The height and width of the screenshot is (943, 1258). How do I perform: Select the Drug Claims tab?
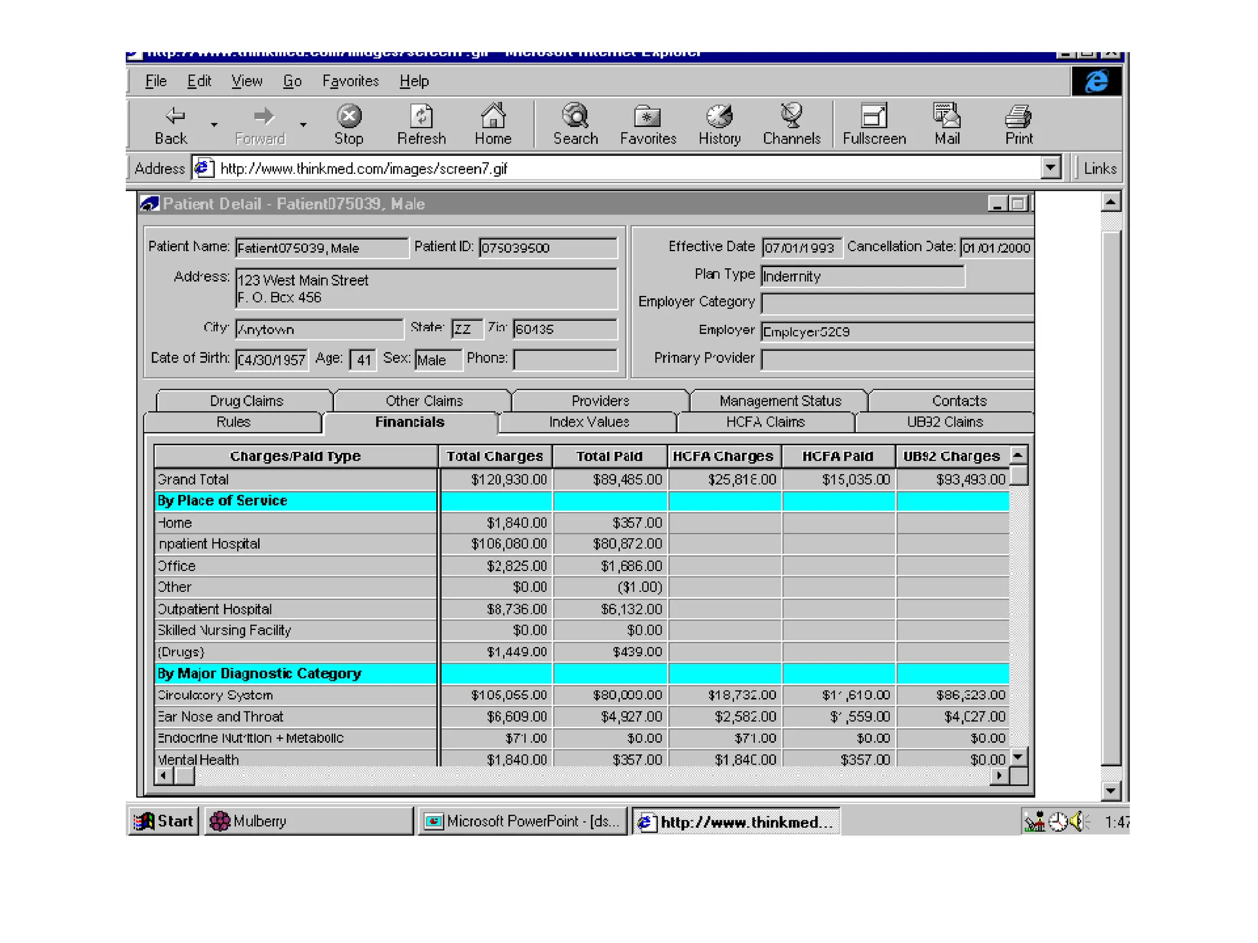click(246, 401)
